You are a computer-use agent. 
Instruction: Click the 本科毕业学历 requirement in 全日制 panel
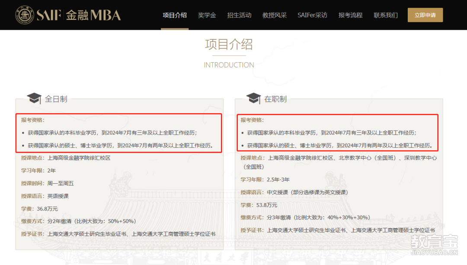112,133
